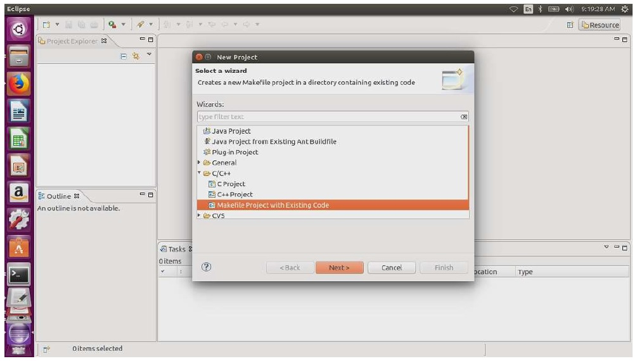Expand the General wizard folder
This screenshot has width=637, height=361.
click(x=200, y=163)
